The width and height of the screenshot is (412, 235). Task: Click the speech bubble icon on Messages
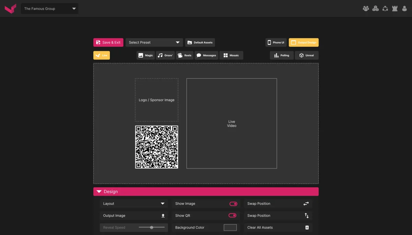[199, 55]
